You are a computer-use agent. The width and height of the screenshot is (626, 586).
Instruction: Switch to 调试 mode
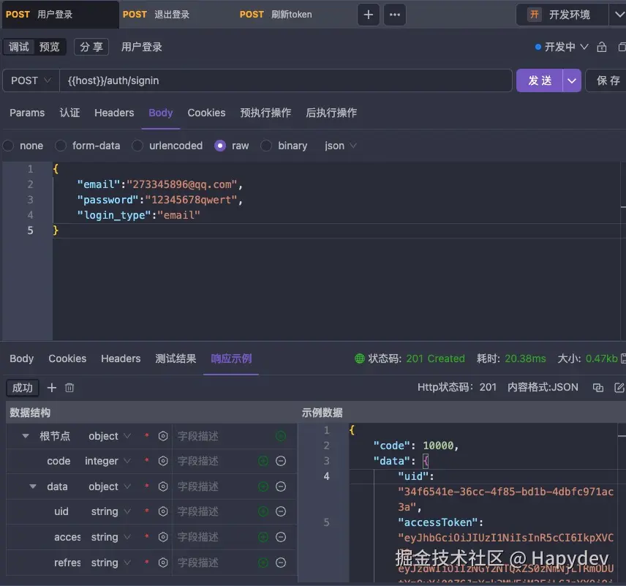click(19, 47)
